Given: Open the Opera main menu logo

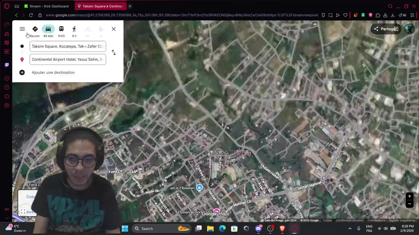Looking at the screenshot, I should (x=7, y=6).
